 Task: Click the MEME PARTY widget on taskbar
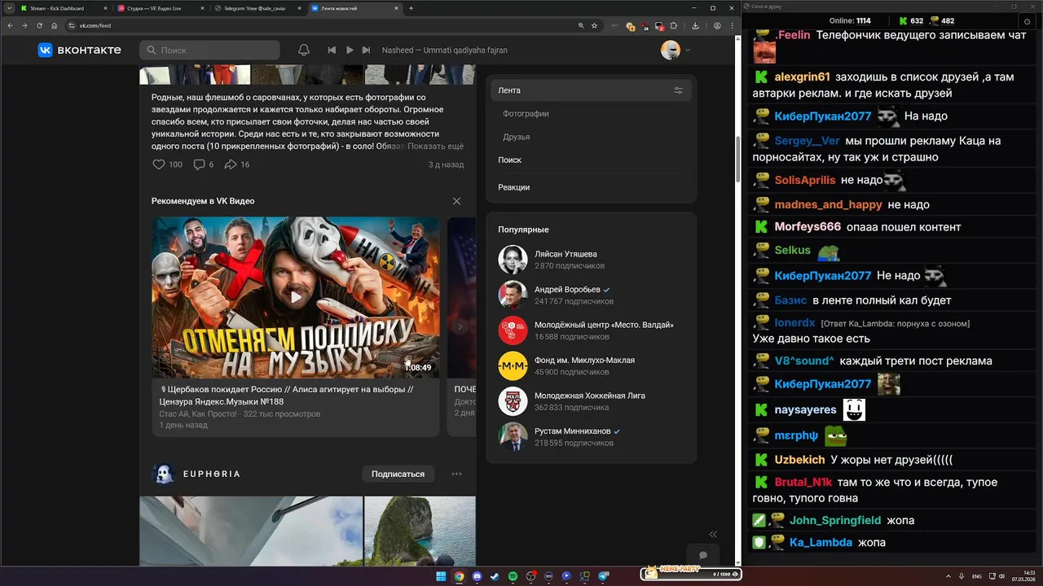pos(692,572)
